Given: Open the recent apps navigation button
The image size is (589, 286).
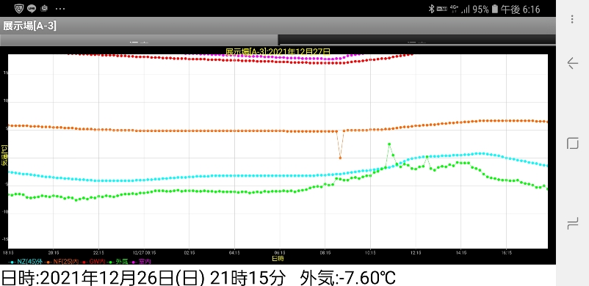Looking at the screenshot, I should (x=572, y=224).
